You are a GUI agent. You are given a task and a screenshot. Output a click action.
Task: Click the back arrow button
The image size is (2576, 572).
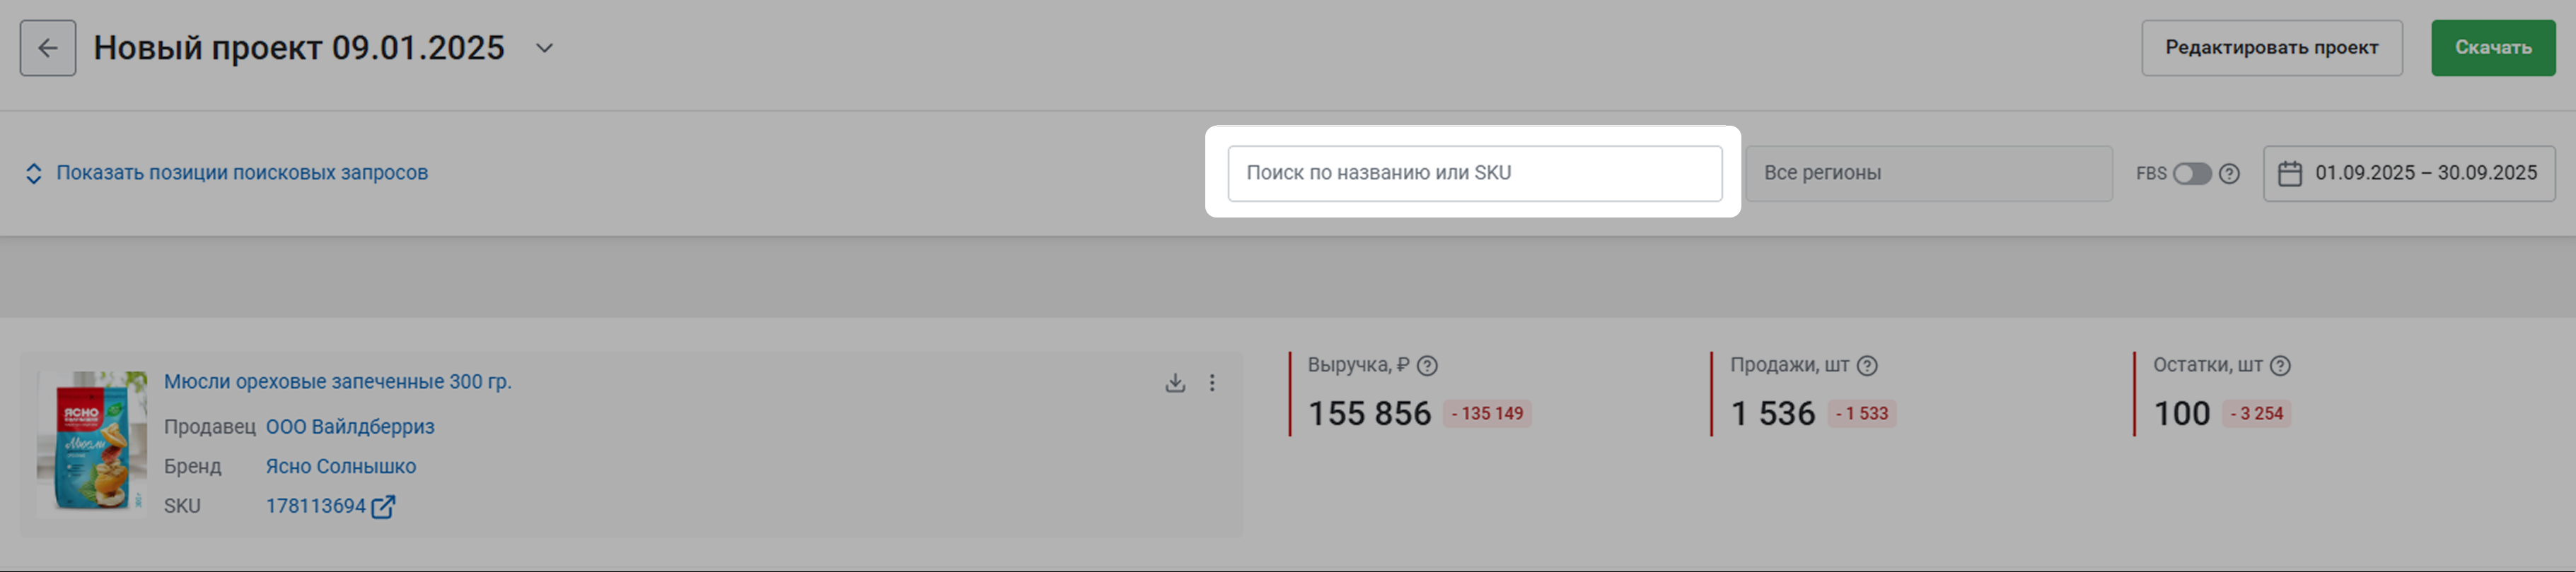[x=47, y=48]
